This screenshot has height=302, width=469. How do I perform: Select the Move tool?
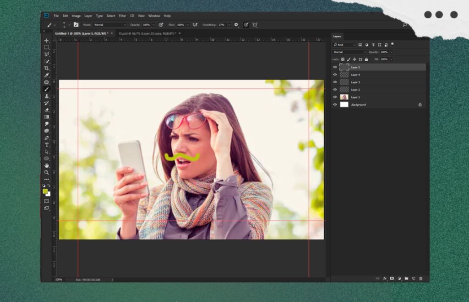pos(46,41)
